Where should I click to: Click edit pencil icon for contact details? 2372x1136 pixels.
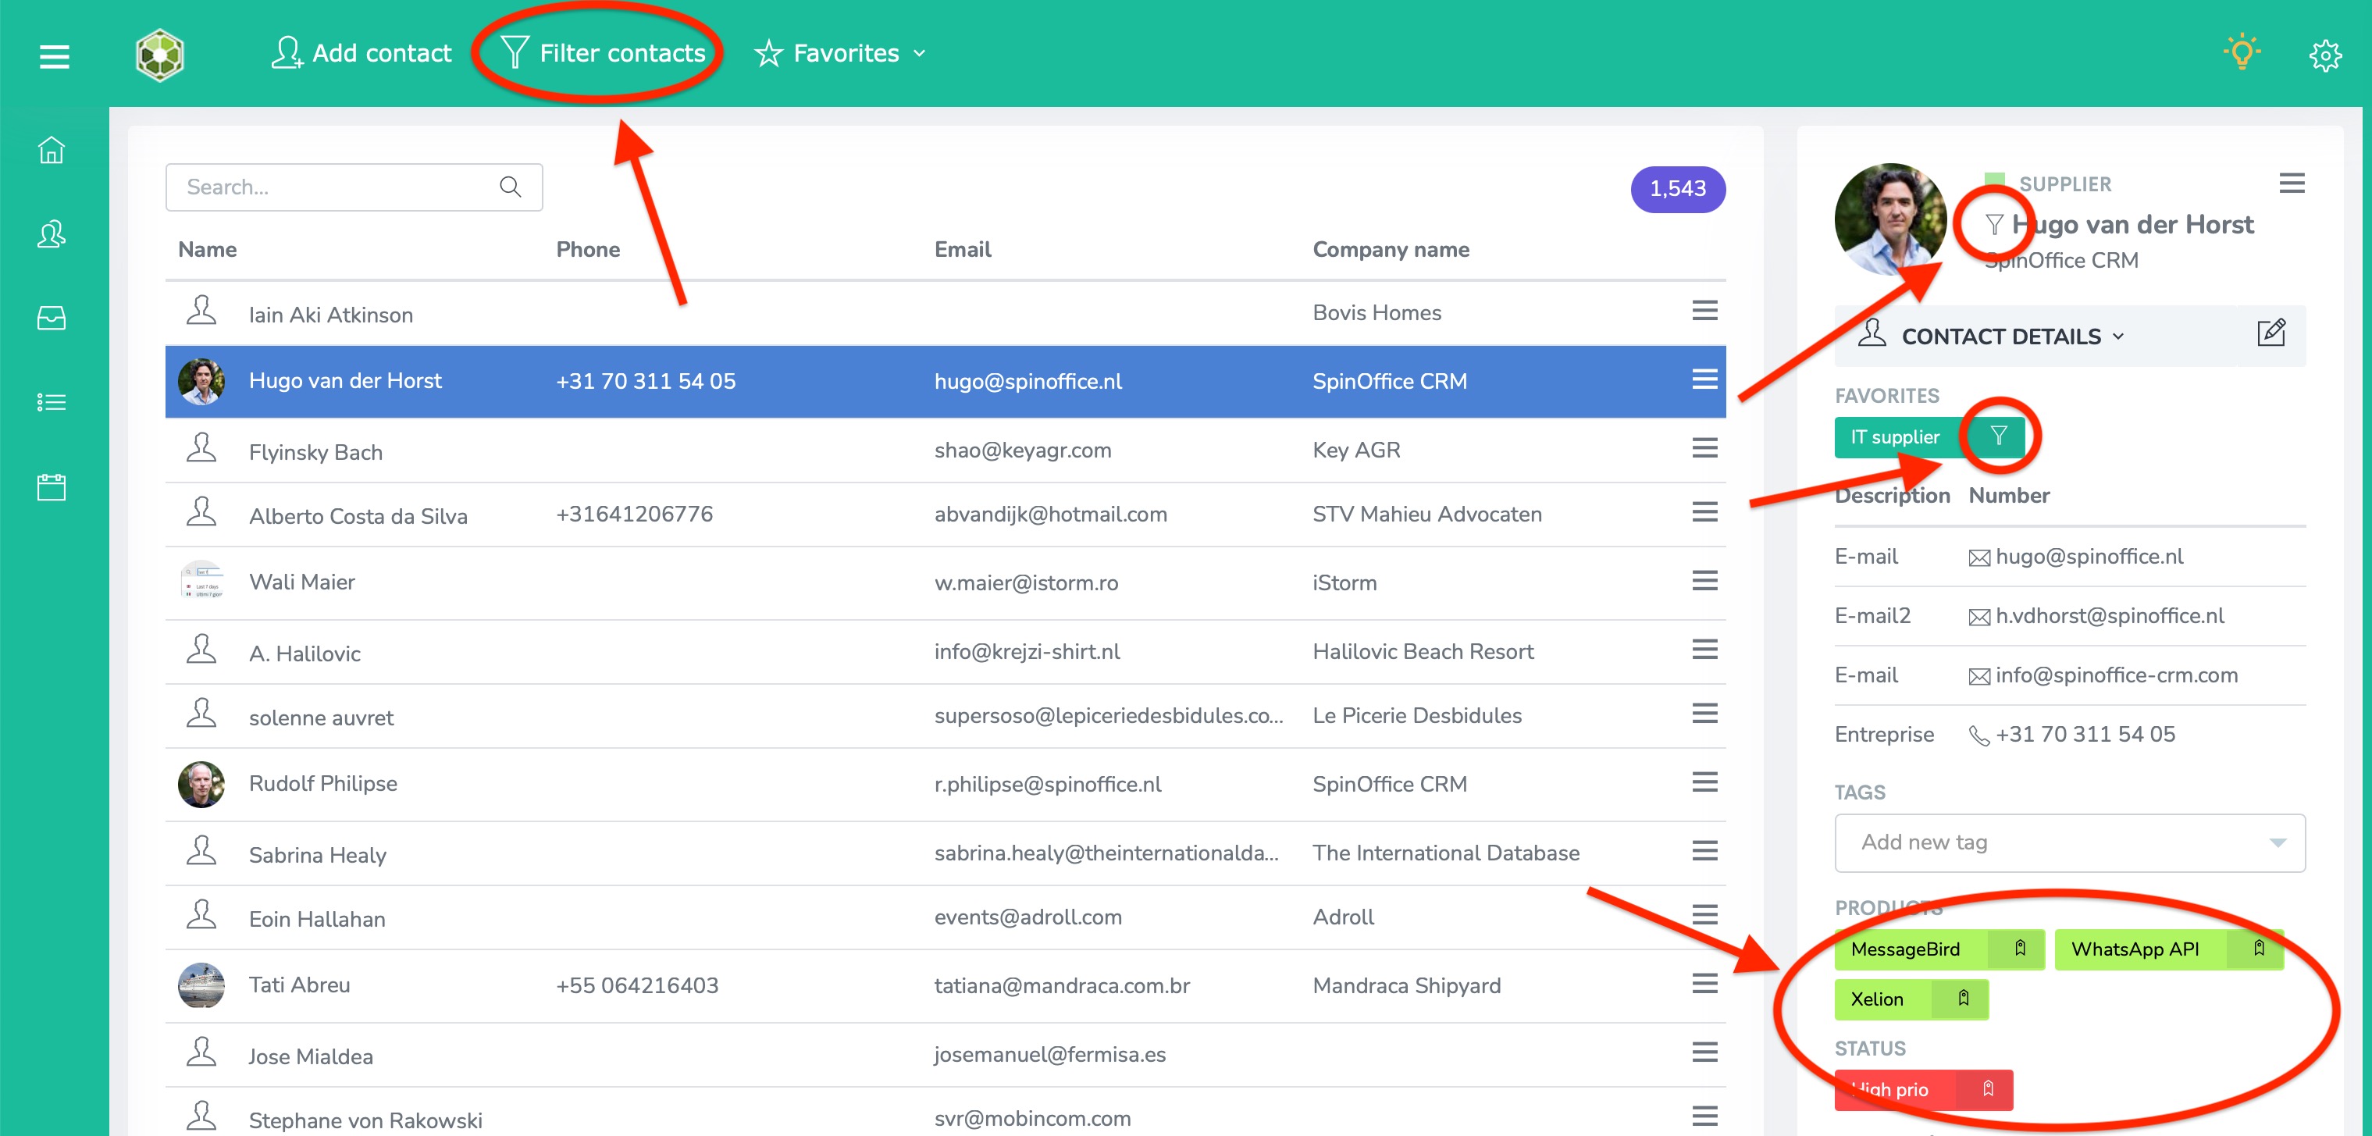[x=2270, y=333]
